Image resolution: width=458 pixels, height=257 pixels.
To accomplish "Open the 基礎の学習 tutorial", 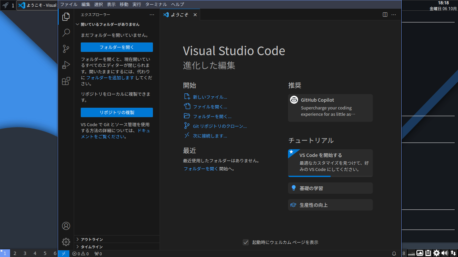I will coord(330,188).
